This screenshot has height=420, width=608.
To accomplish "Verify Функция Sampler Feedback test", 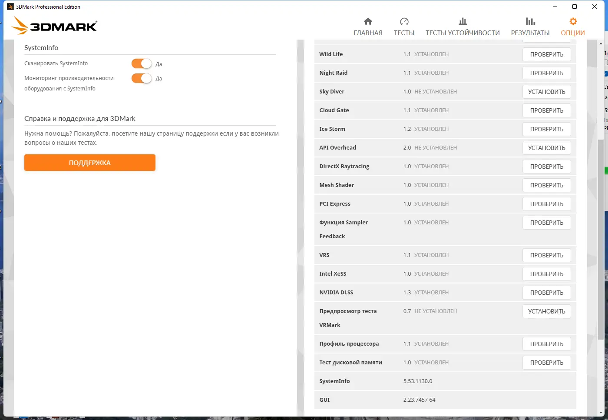I will click(x=547, y=223).
